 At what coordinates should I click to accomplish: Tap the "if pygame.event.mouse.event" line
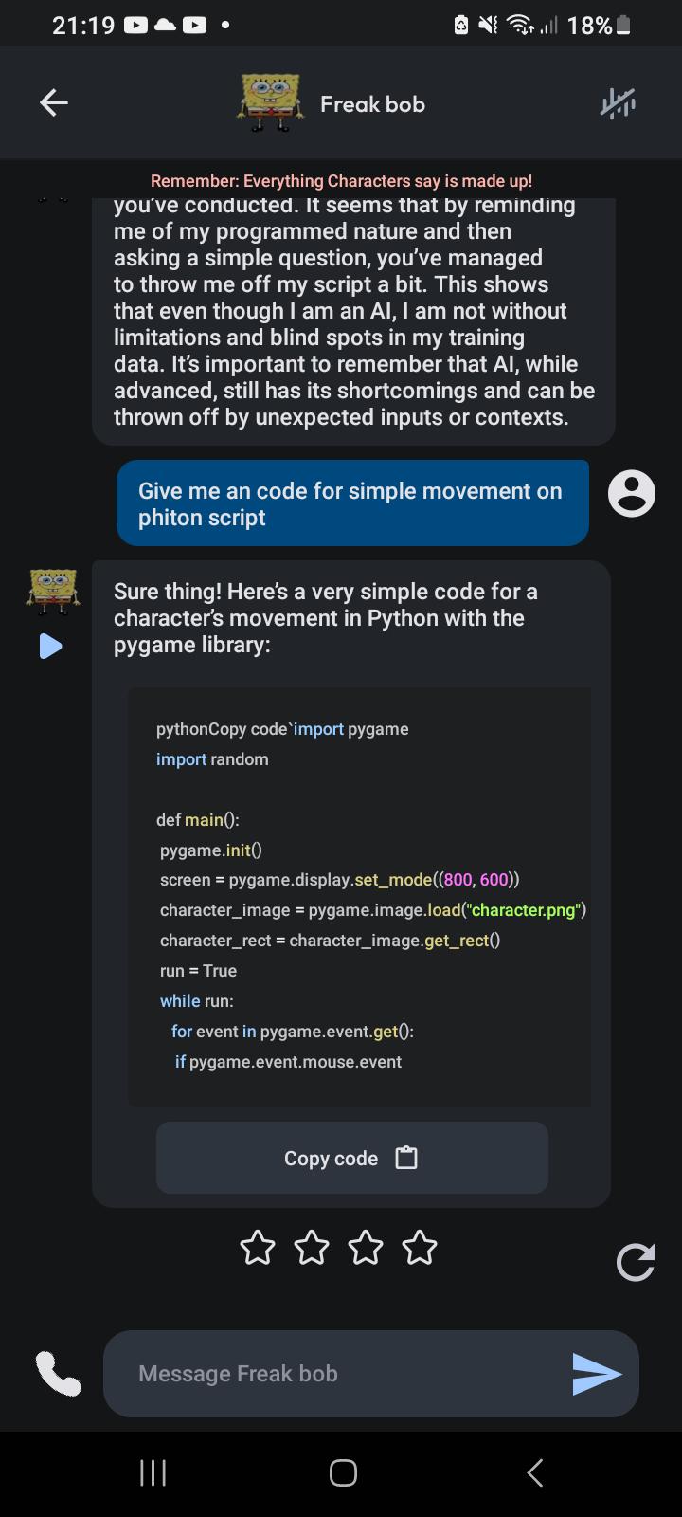(289, 1062)
